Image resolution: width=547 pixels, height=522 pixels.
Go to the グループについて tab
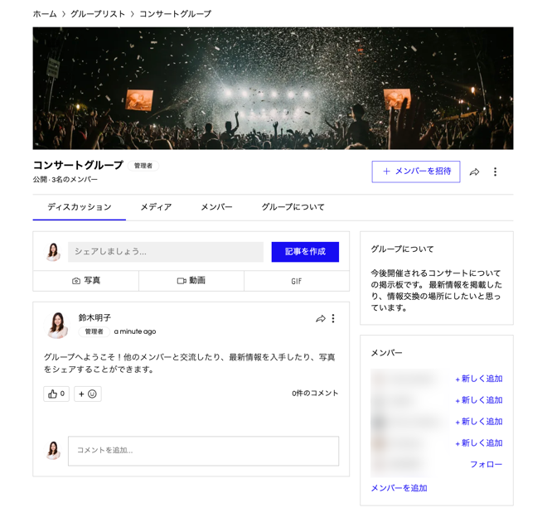click(293, 207)
